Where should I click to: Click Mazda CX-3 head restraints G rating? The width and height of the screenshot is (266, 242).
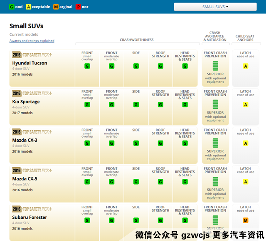tap(185, 143)
